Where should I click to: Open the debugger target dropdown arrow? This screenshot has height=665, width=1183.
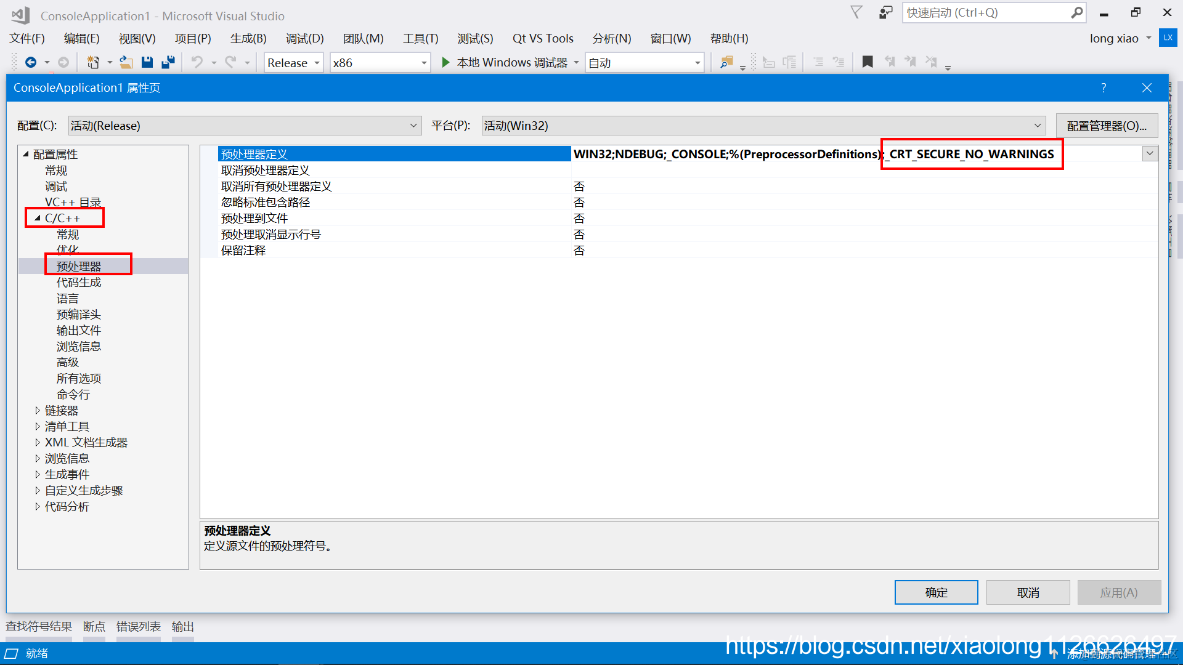coord(576,63)
